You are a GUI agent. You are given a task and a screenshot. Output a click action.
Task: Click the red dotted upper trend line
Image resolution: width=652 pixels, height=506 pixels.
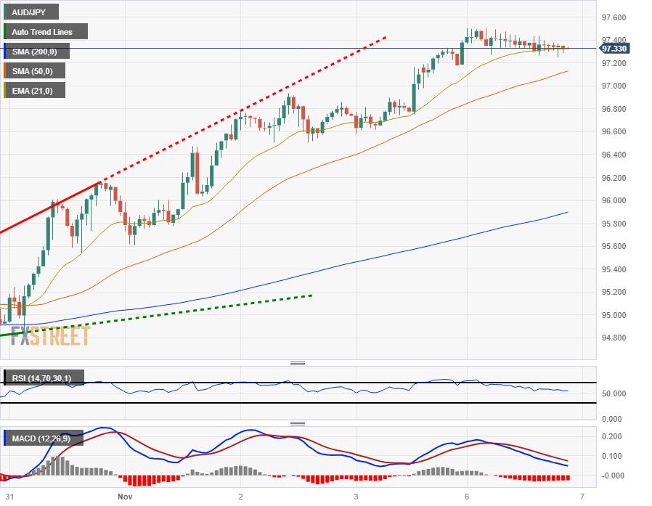[x=243, y=110]
